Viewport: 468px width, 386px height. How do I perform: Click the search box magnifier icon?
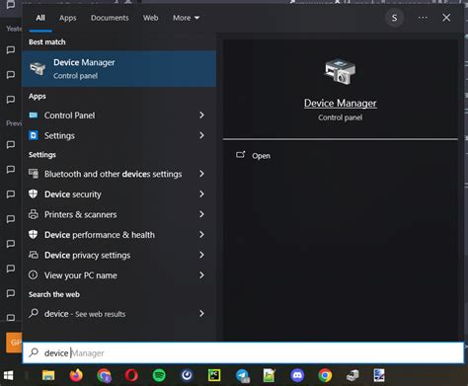click(34, 352)
